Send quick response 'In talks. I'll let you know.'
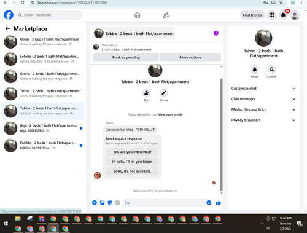Image resolution: width=307 pixels, height=233 pixels. pyautogui.click(x=132, y=162)
